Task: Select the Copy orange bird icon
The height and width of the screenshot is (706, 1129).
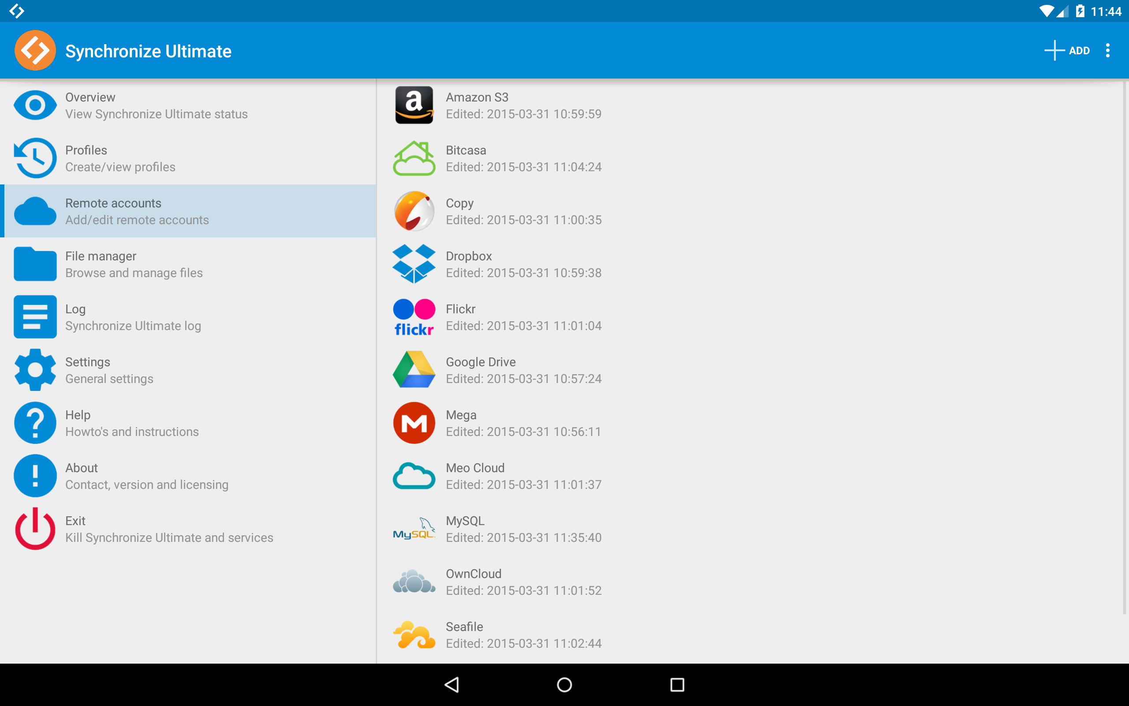Action: pos(414,211)
